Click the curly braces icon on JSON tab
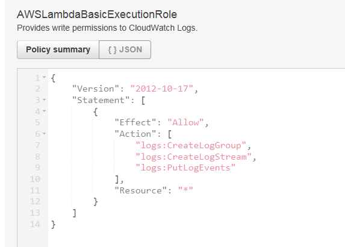The height and width of the screenshot is (247, 345). point(112,50)
